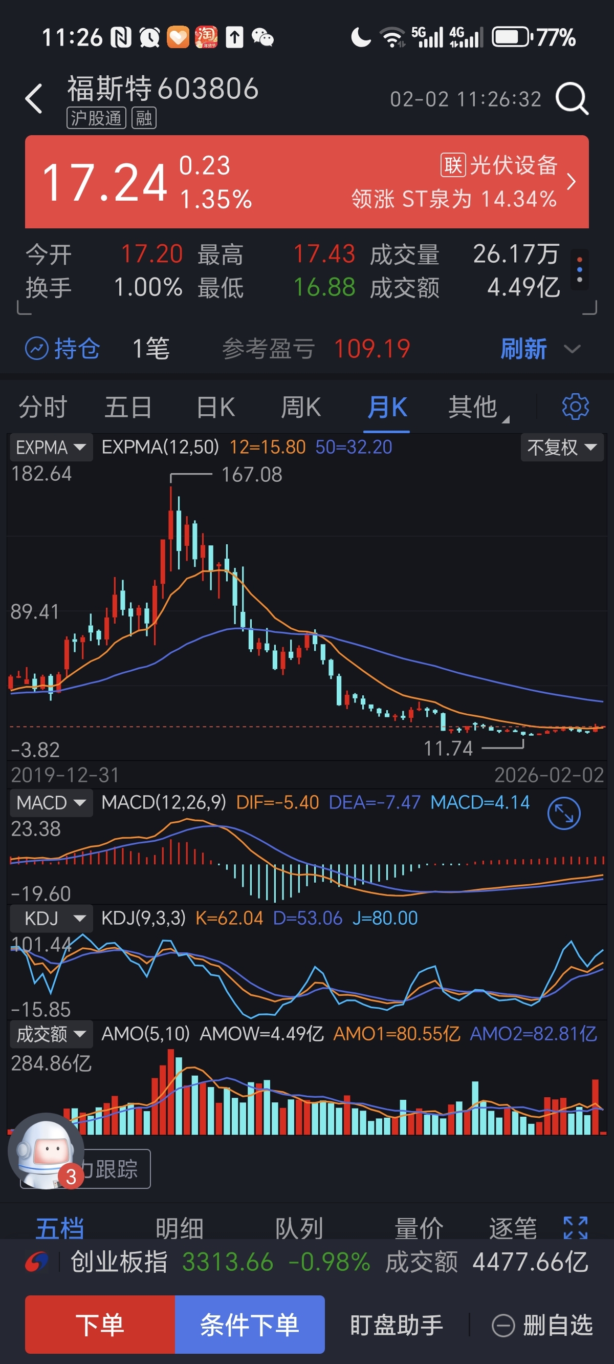Image resolution: width=614 pixels, height=1364 pixels.
Task: Open the 队列 queue tab
Action: [299, 1227]
